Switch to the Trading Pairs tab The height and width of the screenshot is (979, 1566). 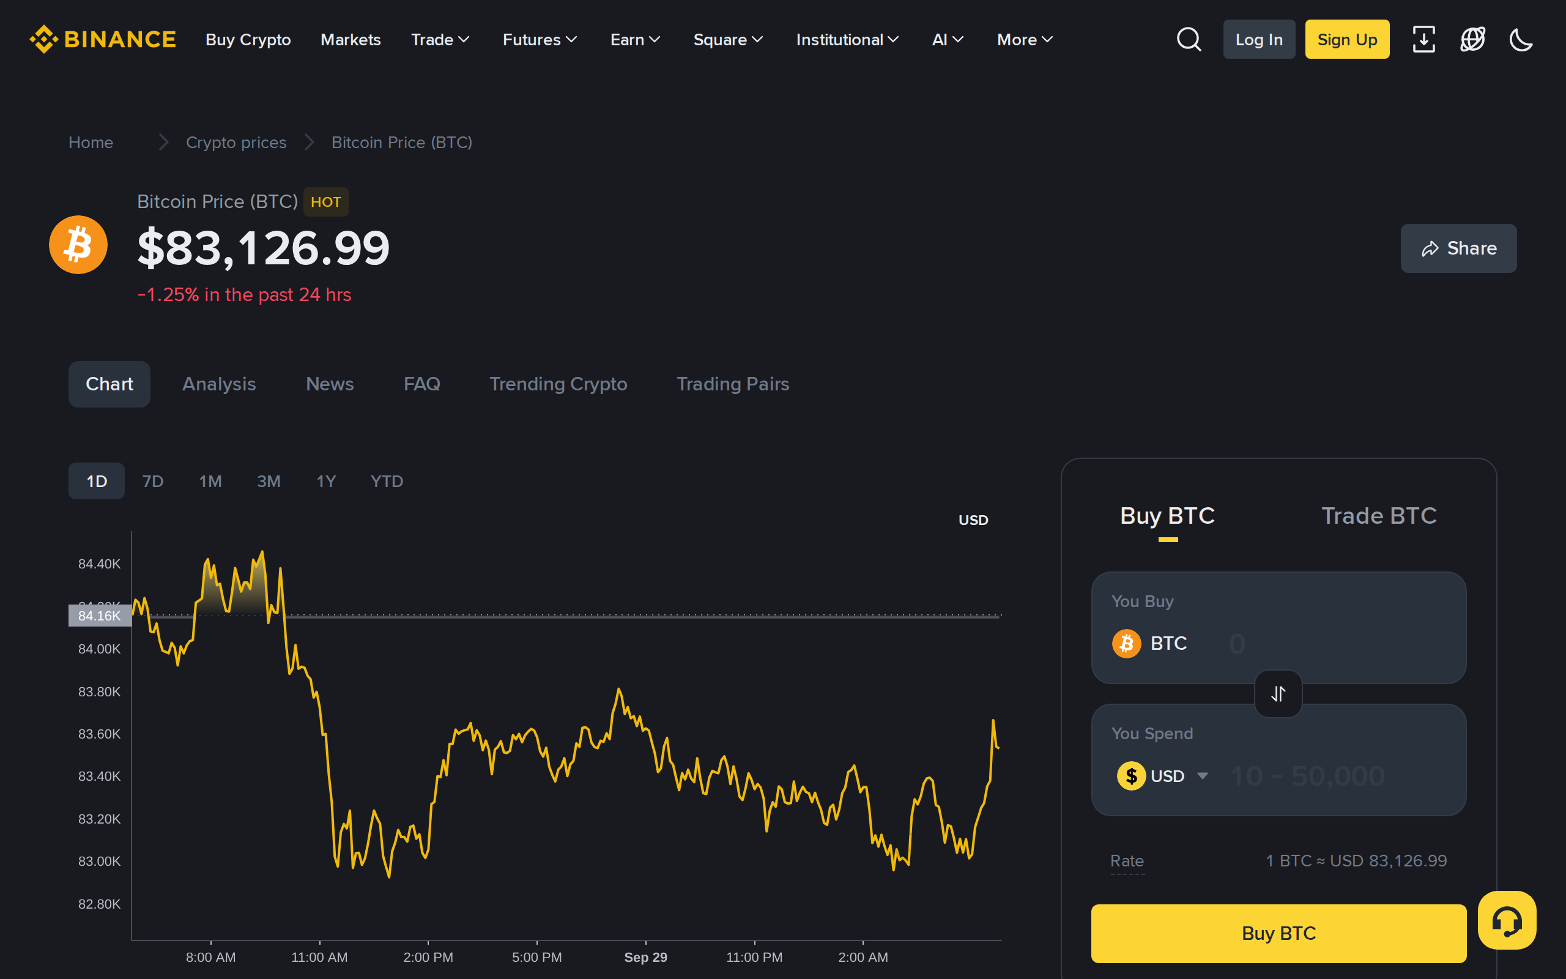pyautogui.click(x=732, y=384)
